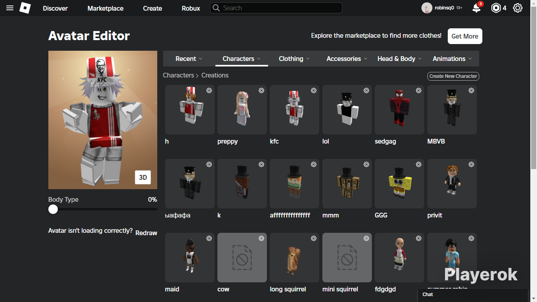The height and width of the screenshot is (302, 537).
Task: Open settings gear for GGG character
Action: click(x=419, y=164)
